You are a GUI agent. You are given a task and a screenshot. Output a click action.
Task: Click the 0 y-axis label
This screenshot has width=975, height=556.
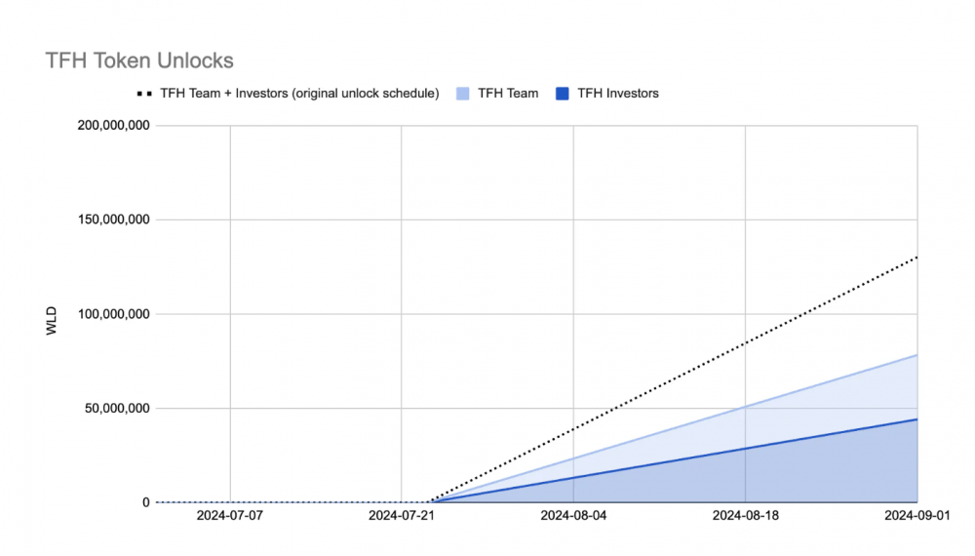(145, 502)
